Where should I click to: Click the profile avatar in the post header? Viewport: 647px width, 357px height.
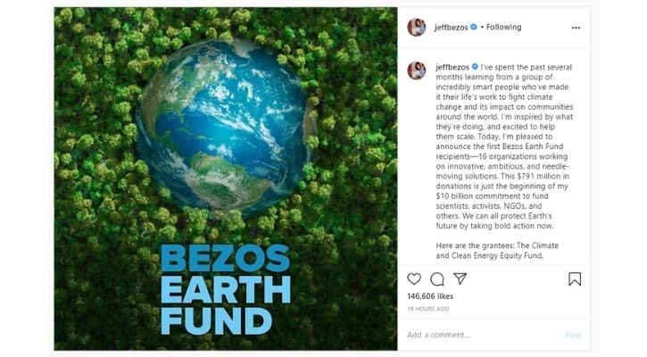[417, 28]
